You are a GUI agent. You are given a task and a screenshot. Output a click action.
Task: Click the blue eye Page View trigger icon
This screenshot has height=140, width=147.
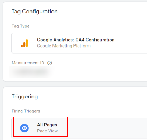click(x=24, y=128)
